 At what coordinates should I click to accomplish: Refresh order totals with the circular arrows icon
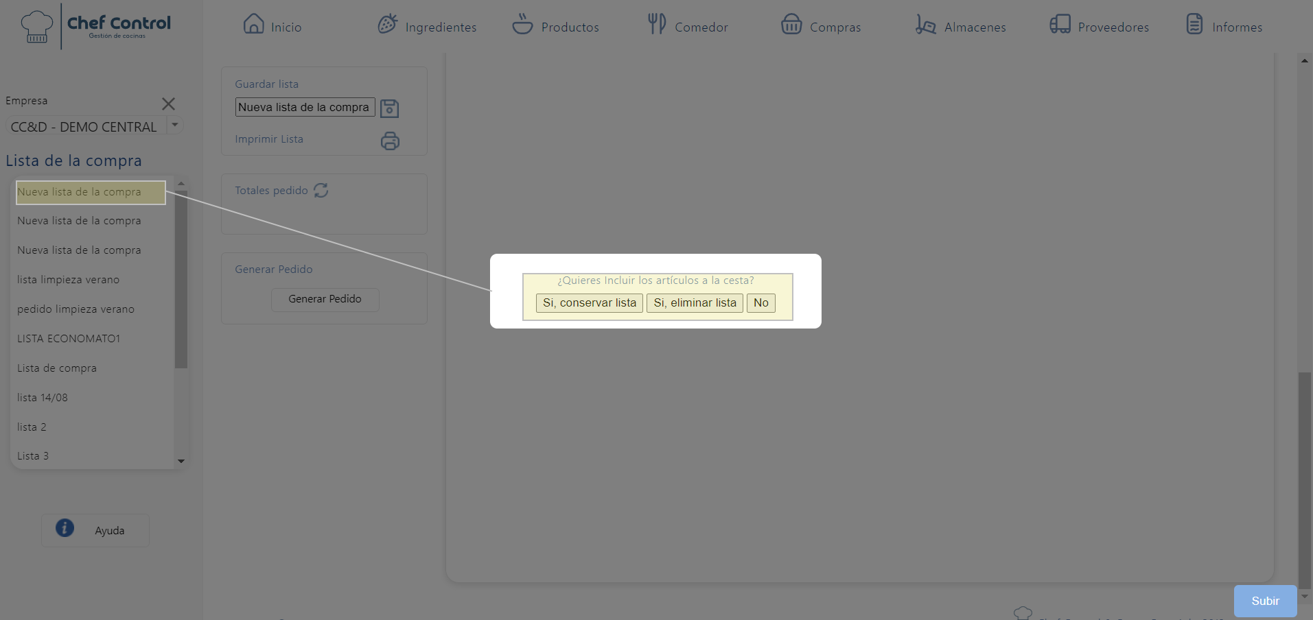point(321,191)
